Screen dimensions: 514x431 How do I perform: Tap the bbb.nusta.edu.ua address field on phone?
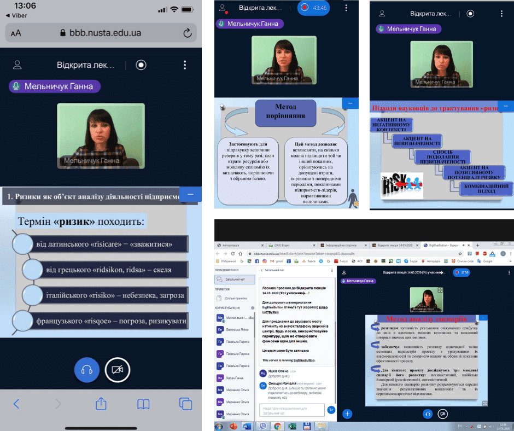pos(101,33)
